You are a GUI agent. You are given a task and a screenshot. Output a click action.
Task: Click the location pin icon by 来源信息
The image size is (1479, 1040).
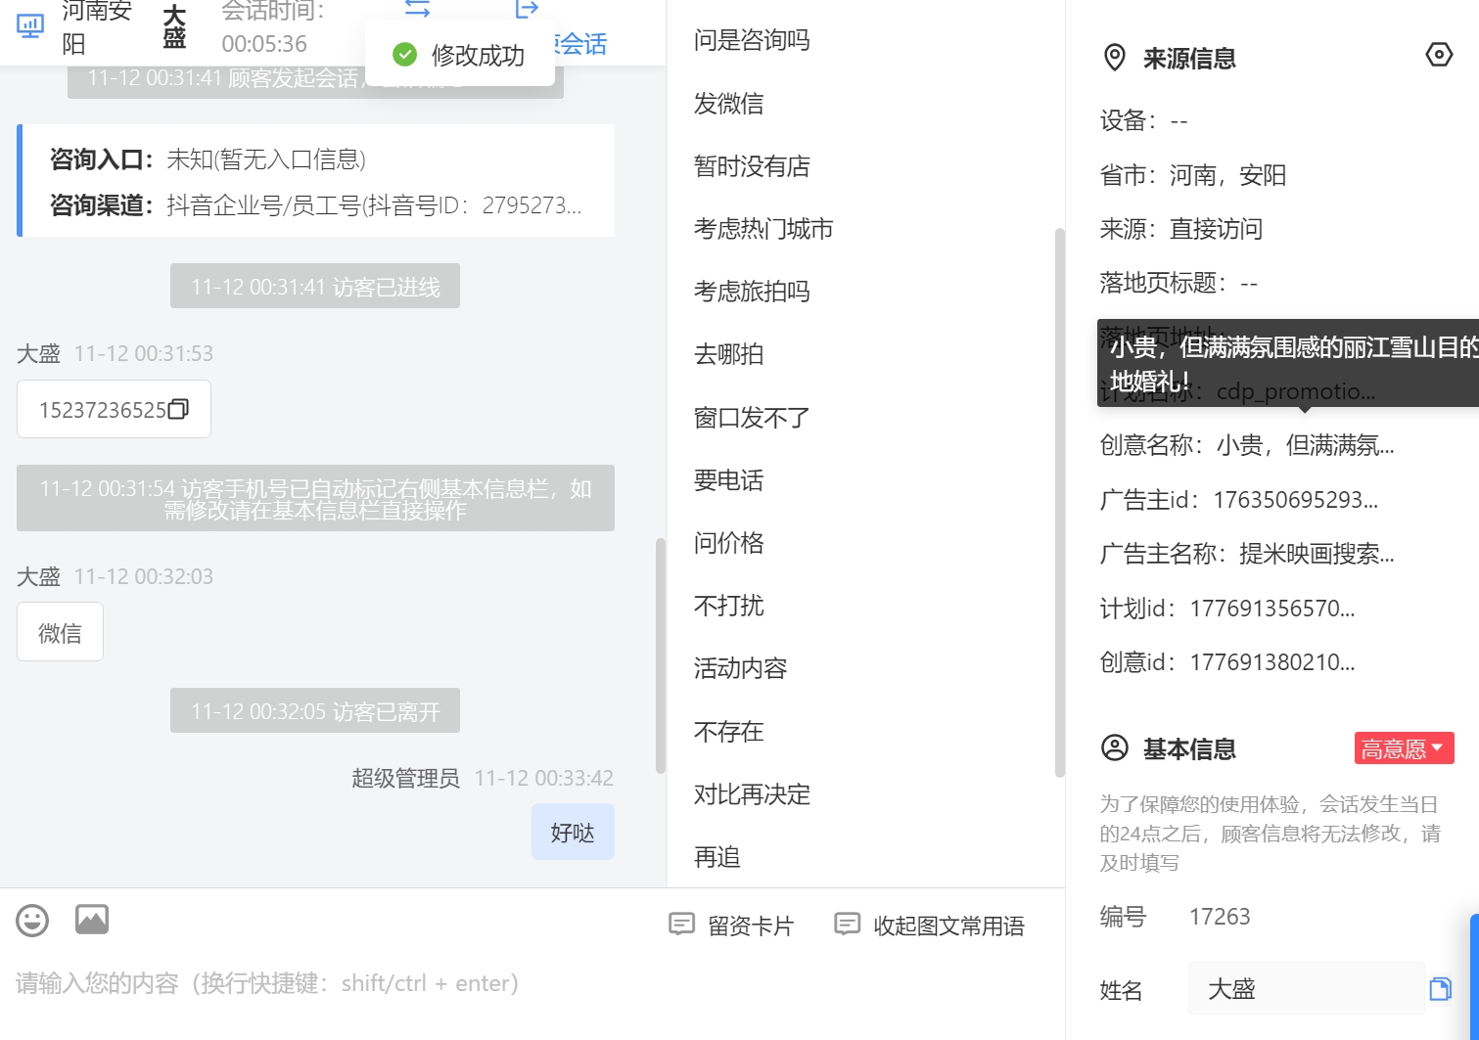click(x=1114, y=58)
